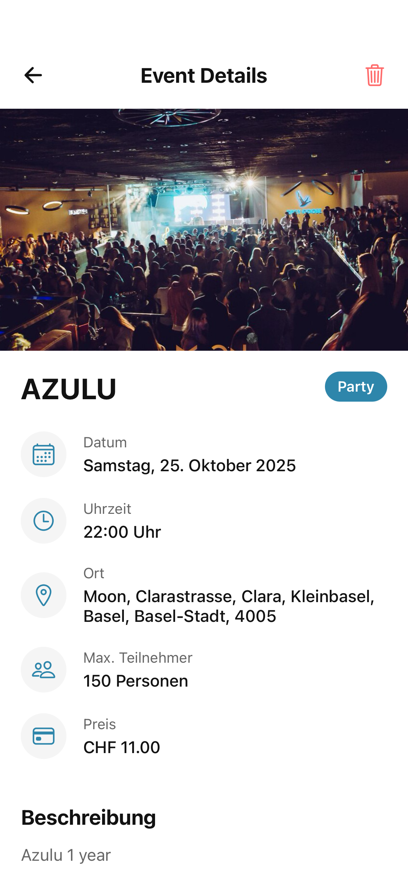
Task: Tap the Max. Teilnehmer label
Action: 138,658
